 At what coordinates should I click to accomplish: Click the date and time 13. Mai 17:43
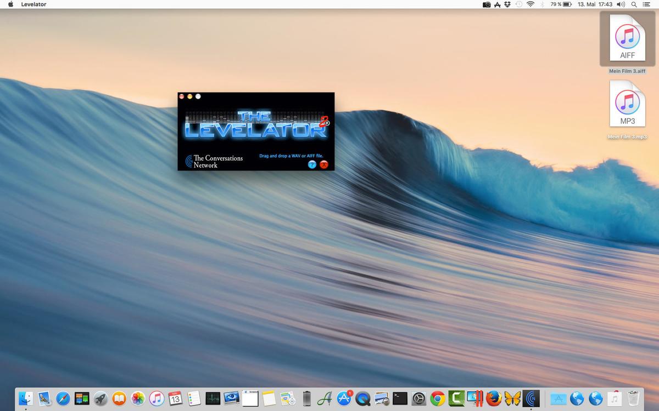(595, 4)
